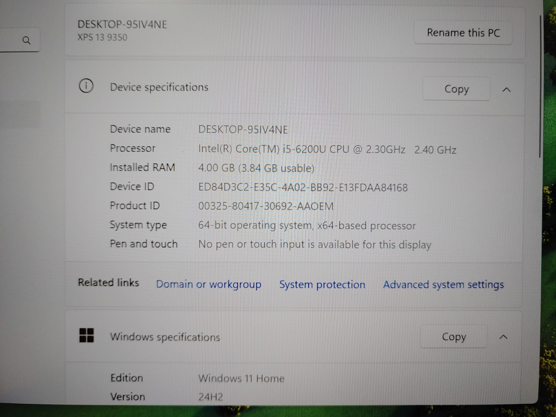Click the Windows 11 Home Edition value

click(x=241, y=378)
